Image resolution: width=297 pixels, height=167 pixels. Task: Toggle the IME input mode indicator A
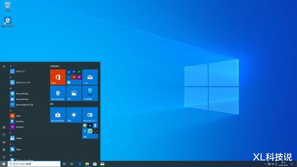point(276,164)
